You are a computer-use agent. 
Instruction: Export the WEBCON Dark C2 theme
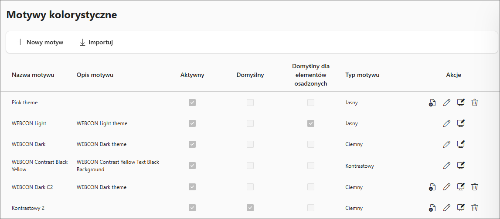point(432,187)
